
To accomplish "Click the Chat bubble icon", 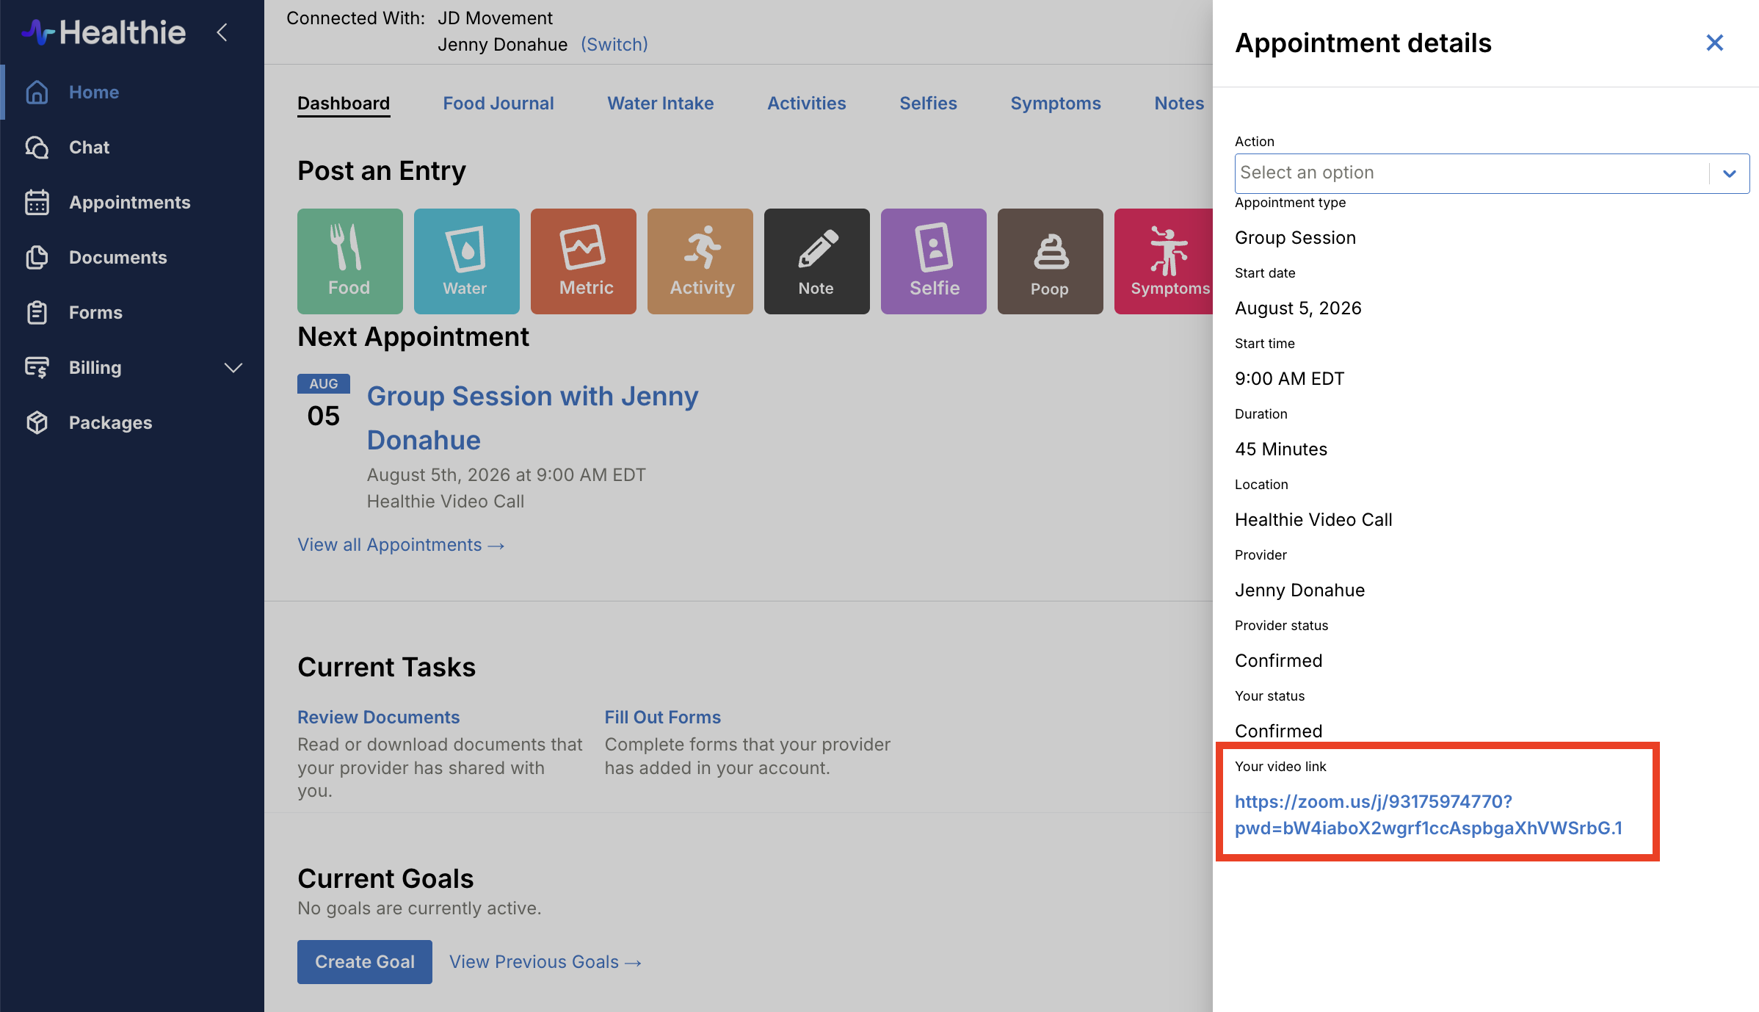I will [37, 148].
